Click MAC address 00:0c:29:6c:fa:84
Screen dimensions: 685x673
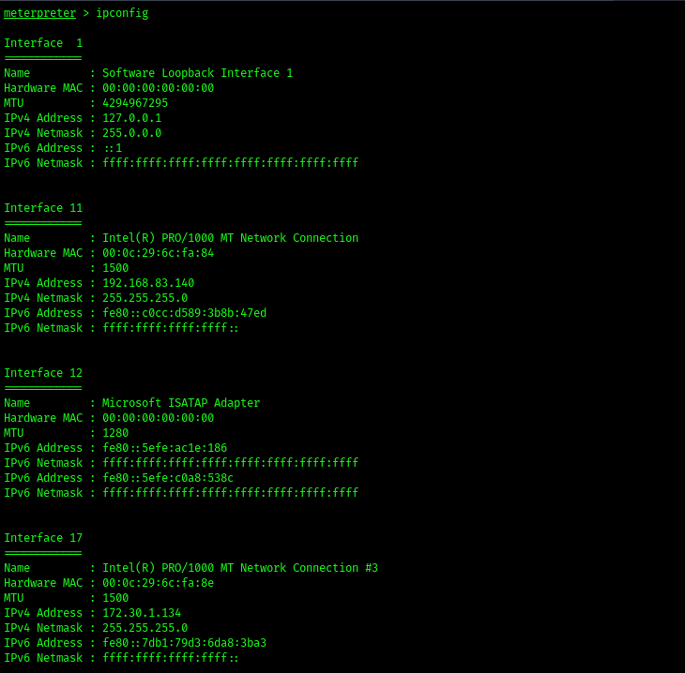pyautogui.click(x=159, y=253)
